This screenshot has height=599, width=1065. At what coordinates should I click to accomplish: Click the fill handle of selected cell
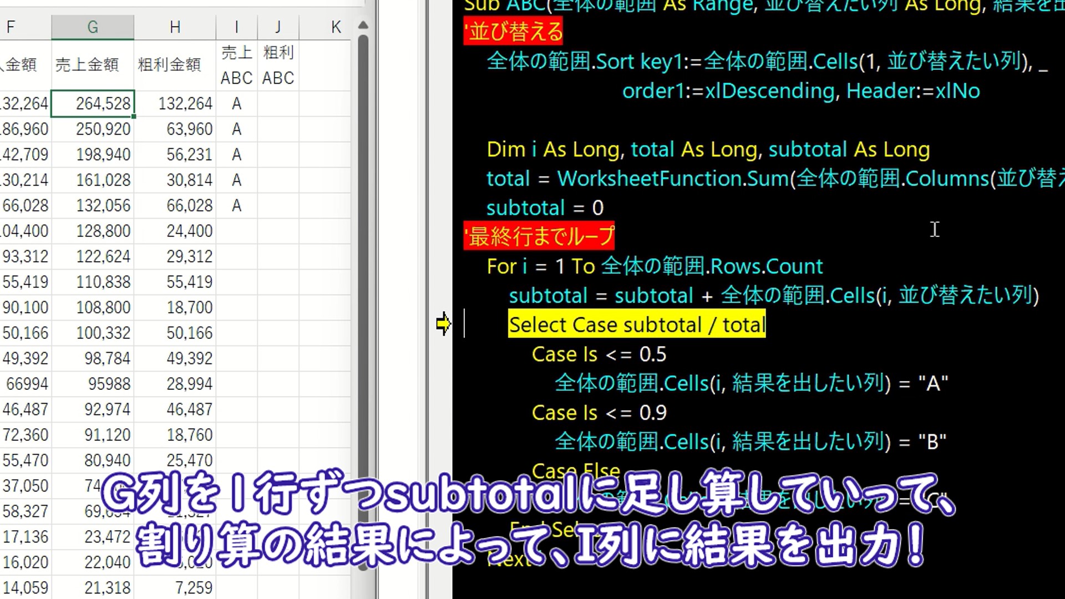134,116
